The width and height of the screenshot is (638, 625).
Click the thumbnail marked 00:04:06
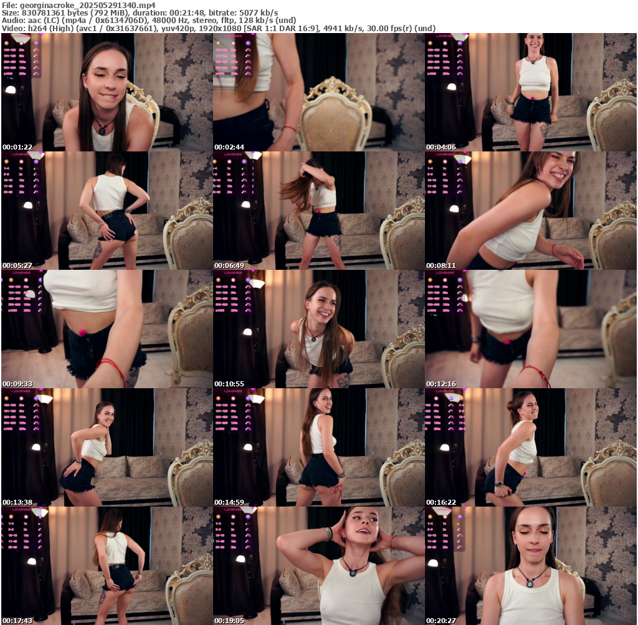pyautogui.click(x=531, y=92)
